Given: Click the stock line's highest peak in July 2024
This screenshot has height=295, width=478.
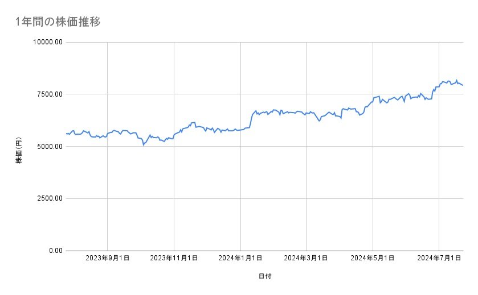Looking at the screenshot, I should (456, 80).
